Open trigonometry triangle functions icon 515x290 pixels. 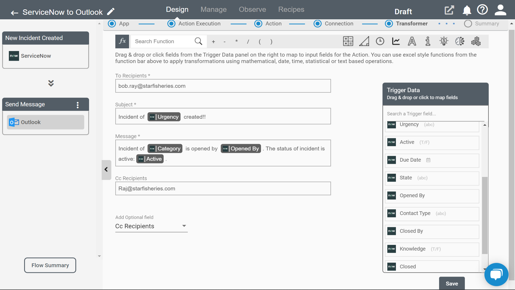pyautogui.click(x=364, y=41)
